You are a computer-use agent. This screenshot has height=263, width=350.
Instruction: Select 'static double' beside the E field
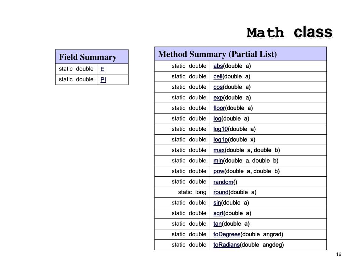76,69
